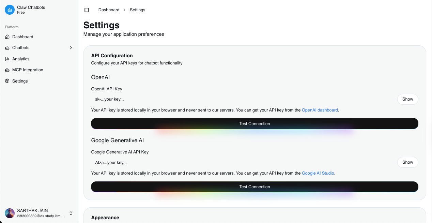The width and height of the screenshot is (432, 223).
Task: Expand the Chatbots submenu chevron
Action: 71,48
